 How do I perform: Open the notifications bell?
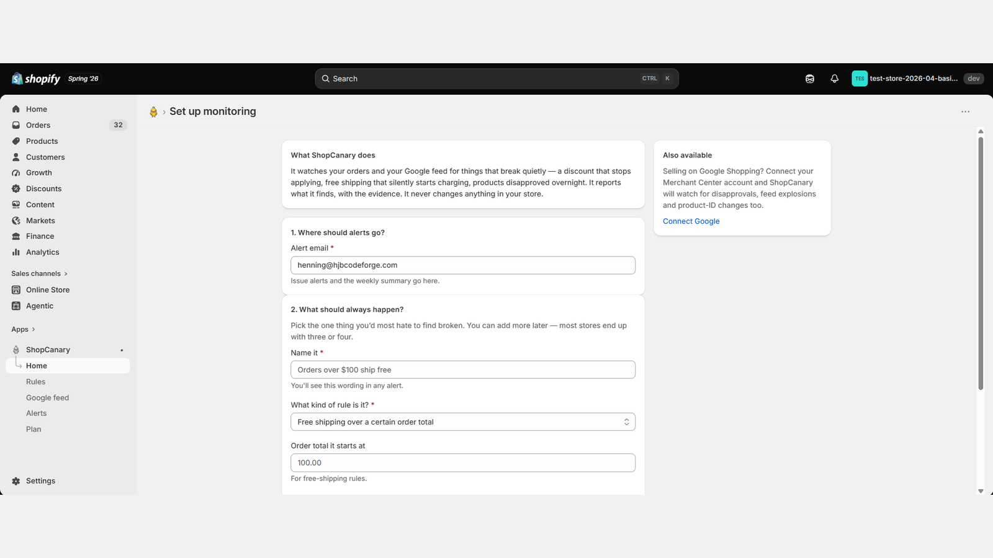point(835,79)
